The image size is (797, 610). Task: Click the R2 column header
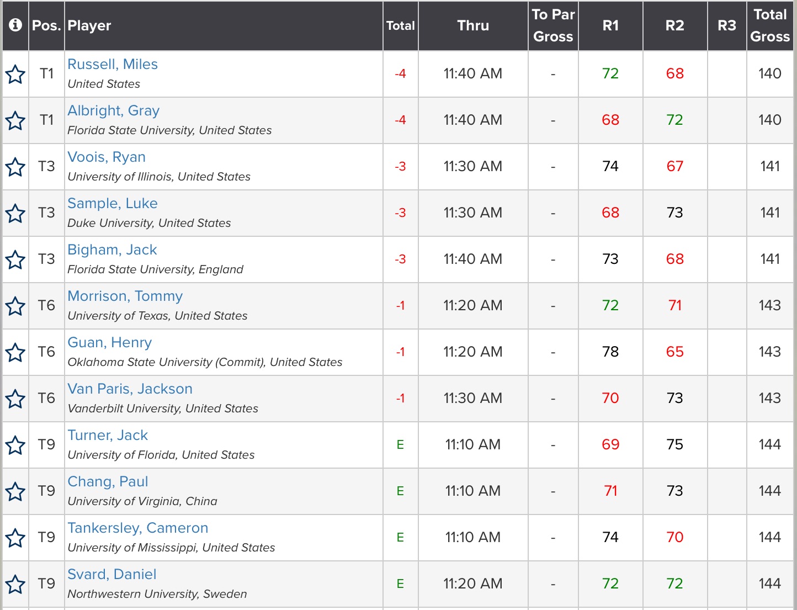click(674, 26)
